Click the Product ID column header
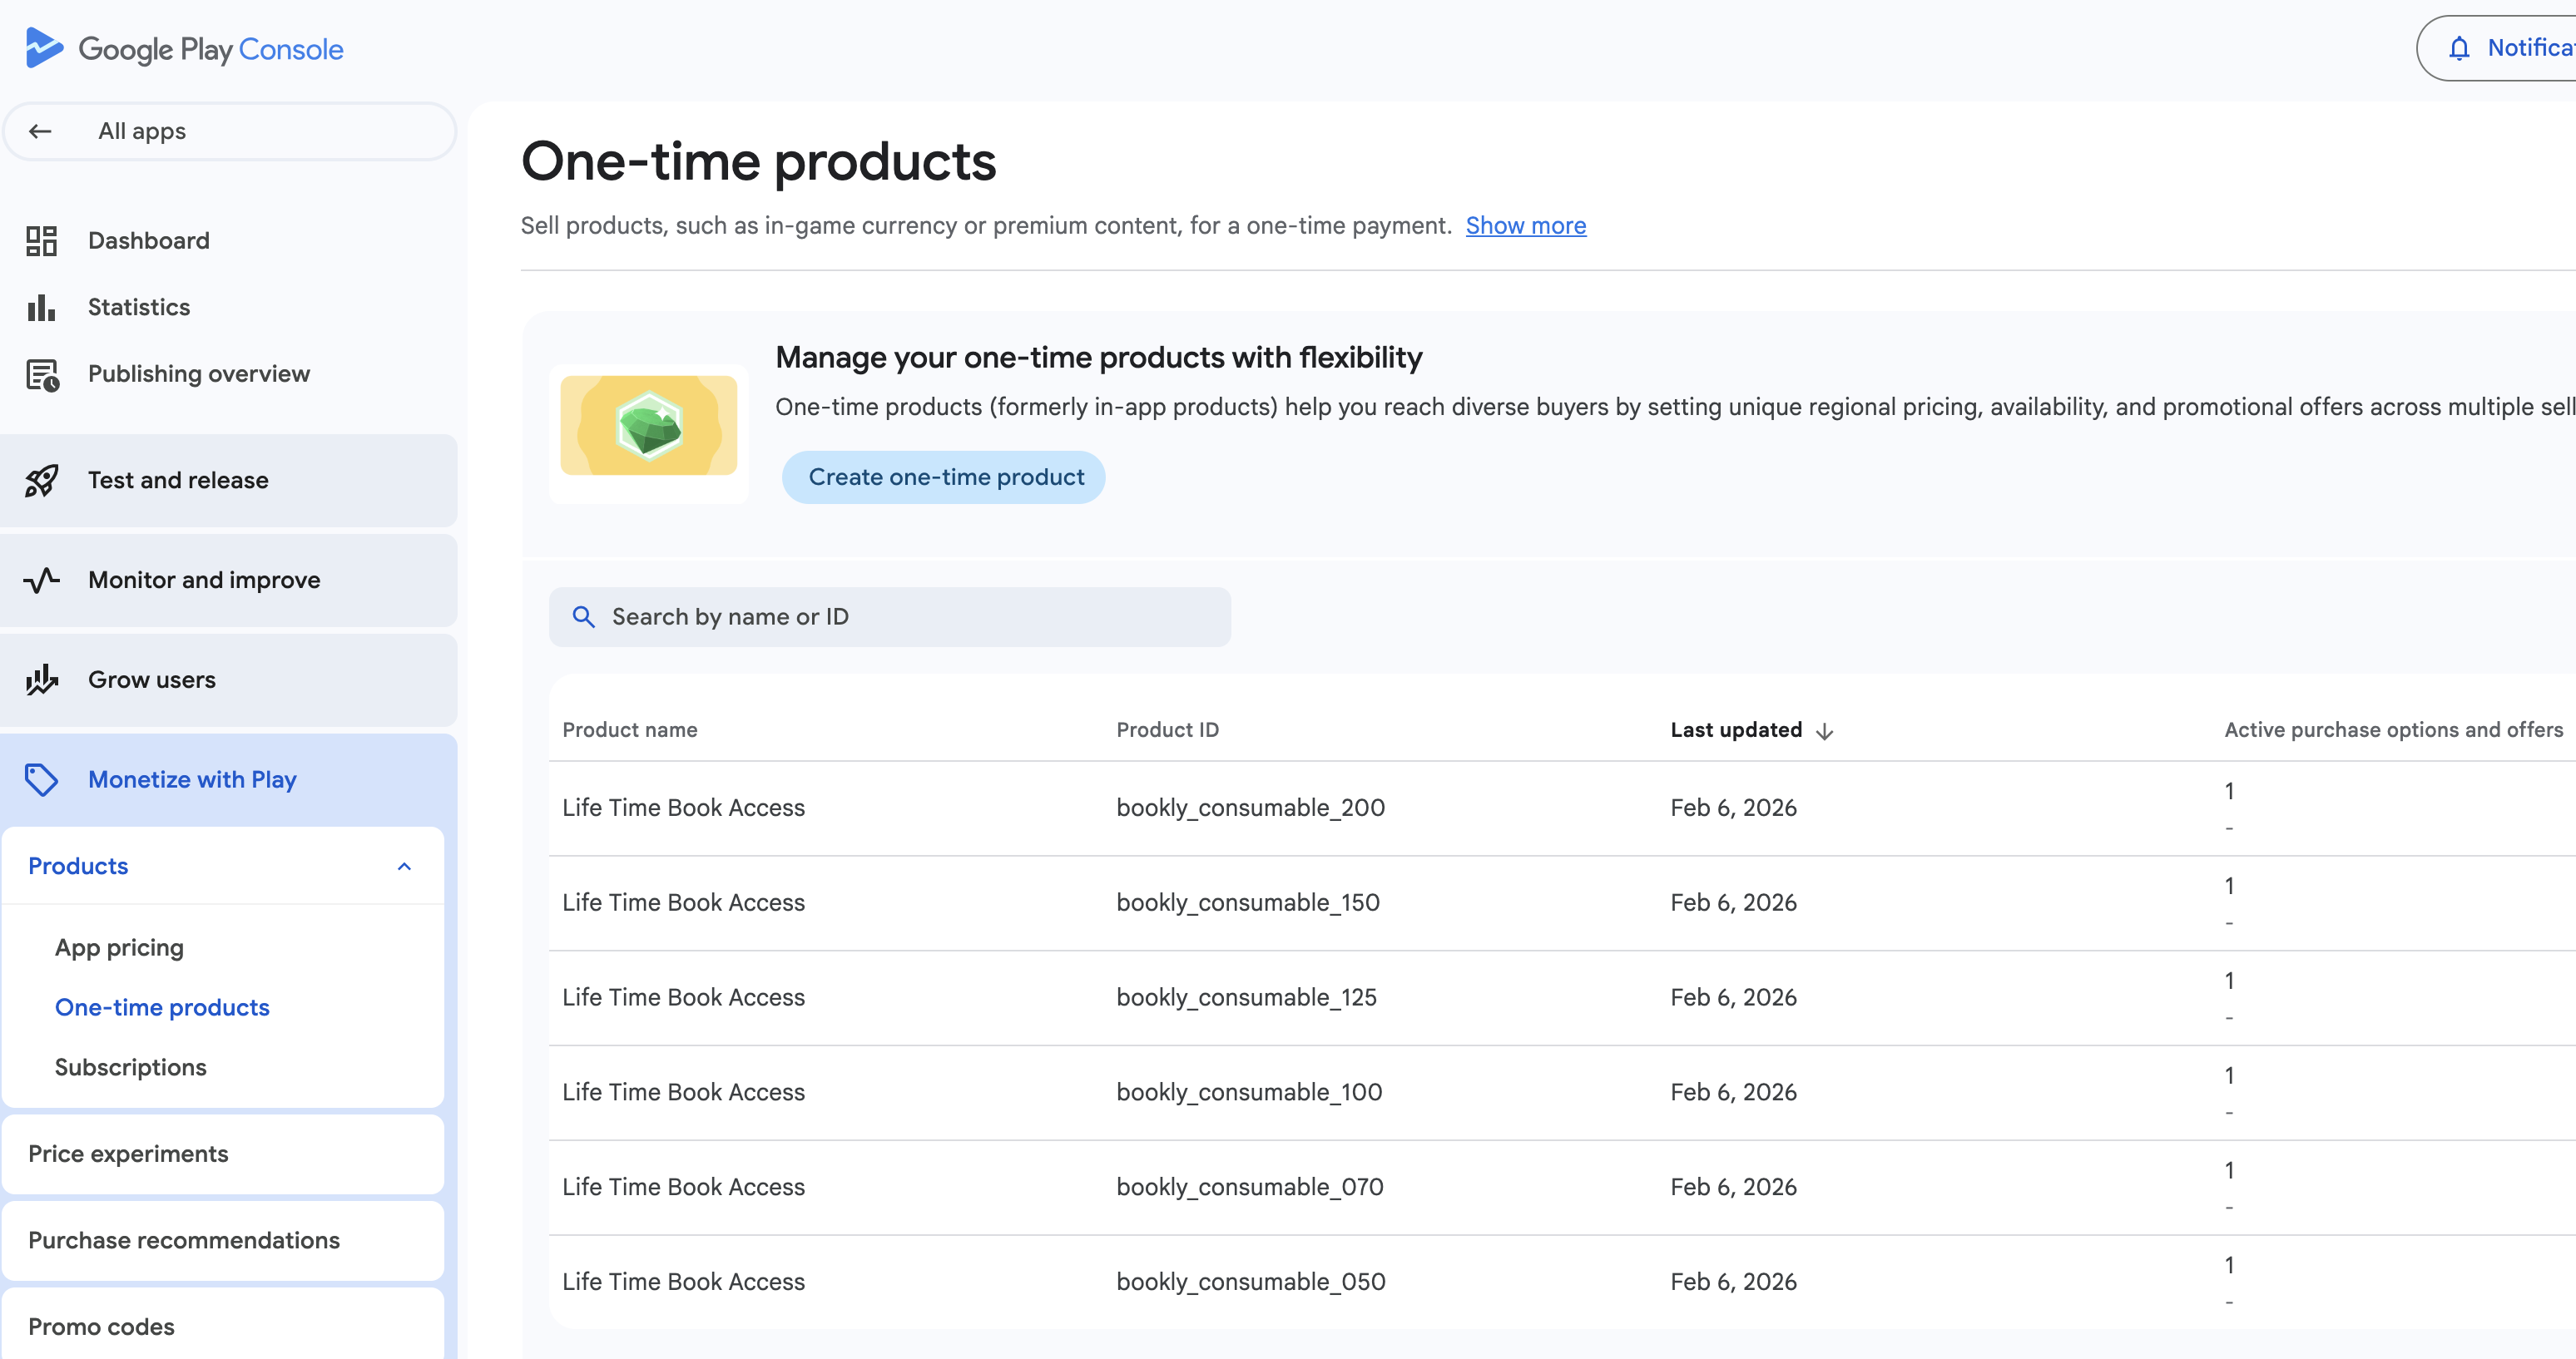This screenshot has height=1359, width=2576. [x=1168, y=730]
